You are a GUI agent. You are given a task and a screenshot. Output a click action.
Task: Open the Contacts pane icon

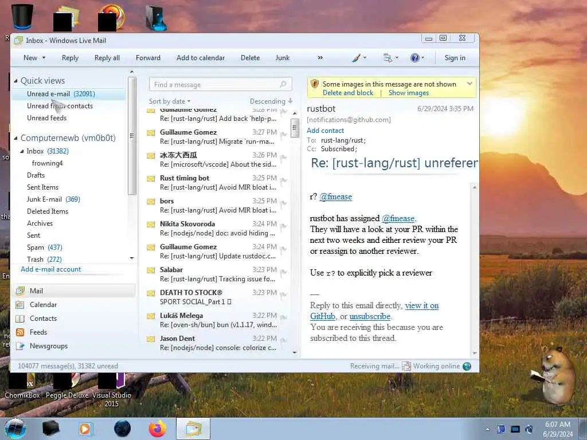pyautogui.click(x=20, y=319)
